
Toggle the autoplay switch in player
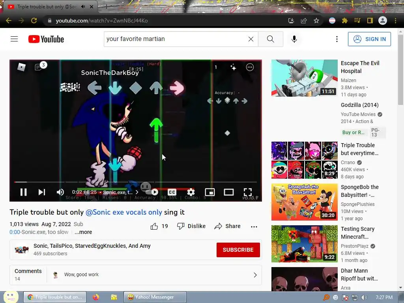tap(152, 192)
